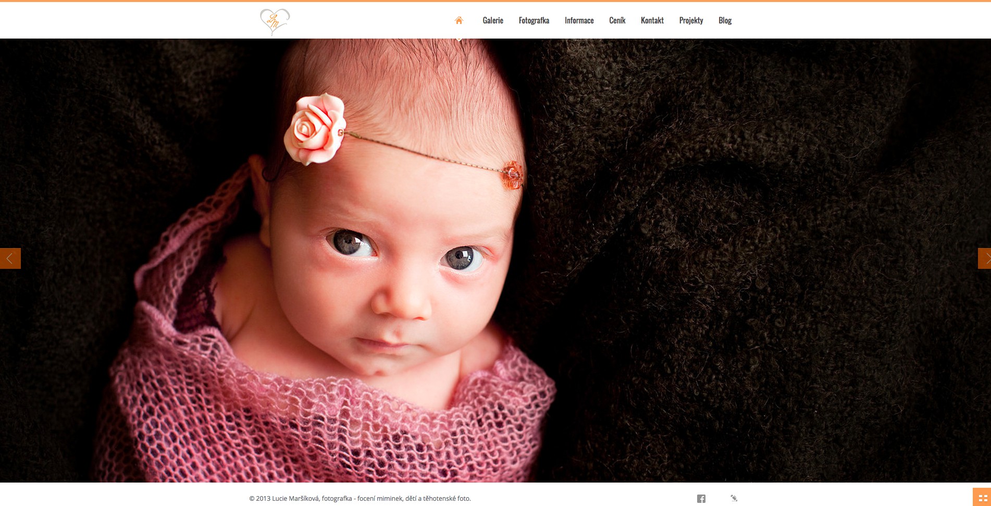This screenshot has height=506, width=991.
Task: Click the pink rose on baby's headband
Action: (315, 128)
